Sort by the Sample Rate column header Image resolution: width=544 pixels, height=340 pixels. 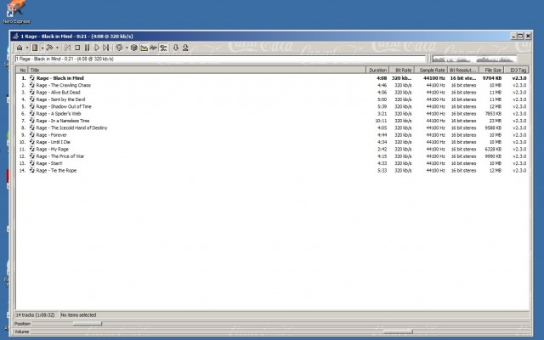[x=431, y=70]
